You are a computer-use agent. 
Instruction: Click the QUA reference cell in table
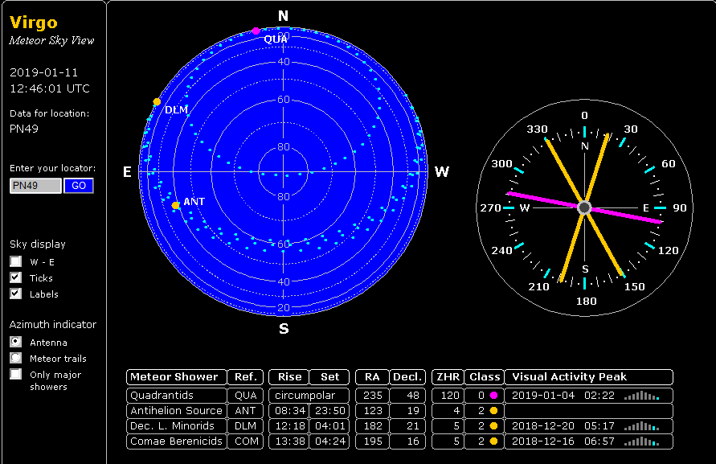(x=245, y=396)
